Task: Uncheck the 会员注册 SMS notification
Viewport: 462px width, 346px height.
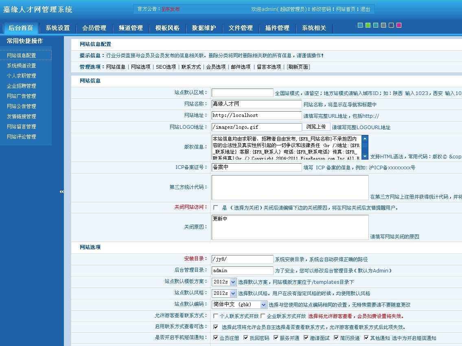Action: point(216,337)
